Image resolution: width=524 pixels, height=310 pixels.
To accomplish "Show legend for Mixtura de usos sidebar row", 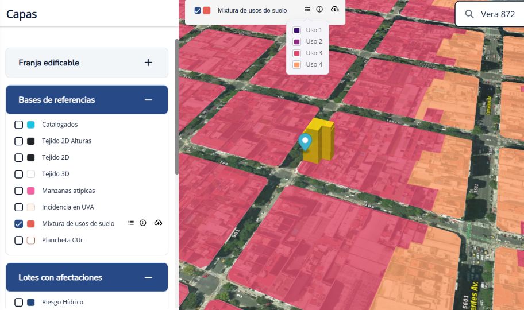I will pos(131,223).
